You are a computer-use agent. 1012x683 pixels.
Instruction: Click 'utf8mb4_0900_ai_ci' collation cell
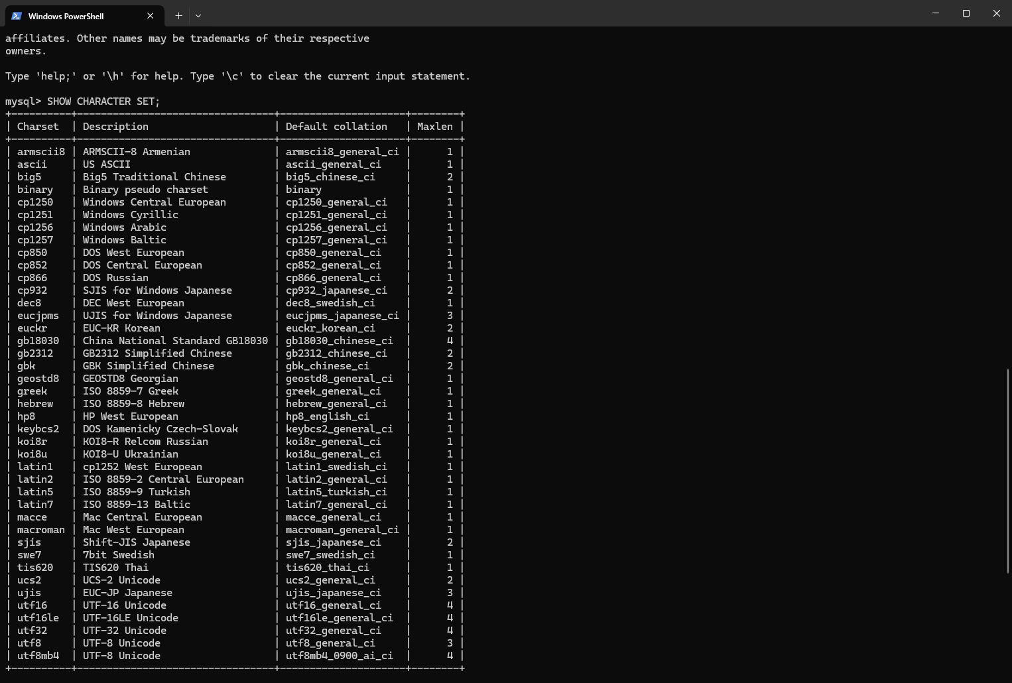click(340, 656)
